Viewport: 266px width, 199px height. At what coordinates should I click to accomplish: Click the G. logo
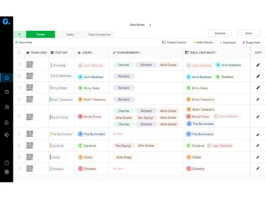(x=6, y=22)
